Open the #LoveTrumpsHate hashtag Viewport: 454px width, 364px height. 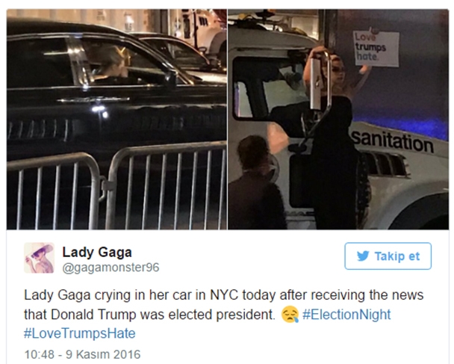click(80, 333)
